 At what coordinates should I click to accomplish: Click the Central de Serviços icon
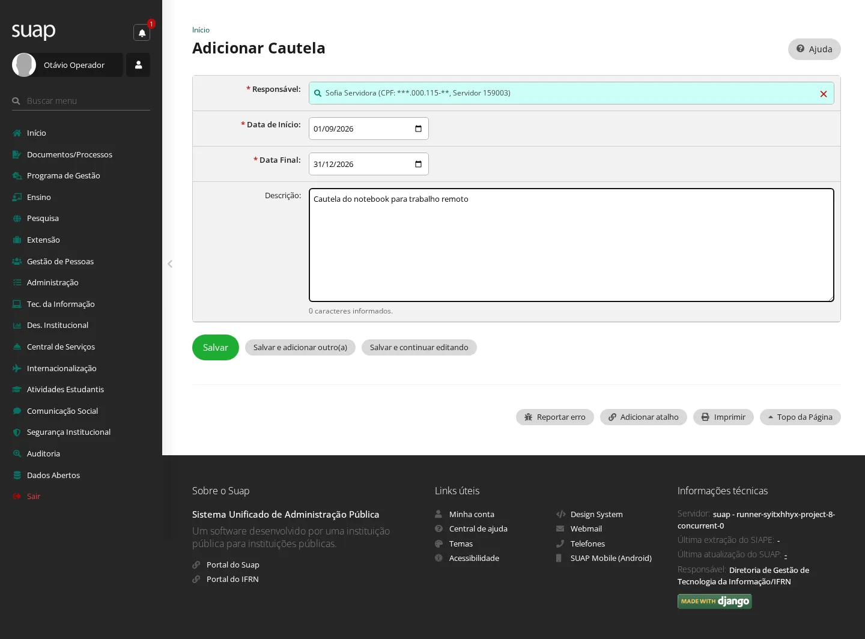pos(17,347)
